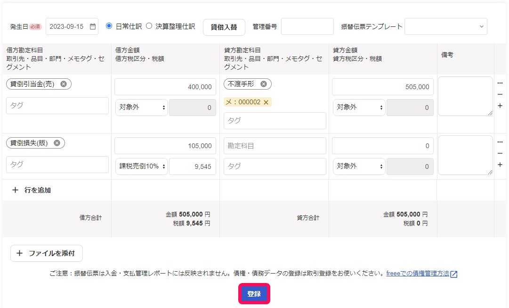Screen dimensions: 509x308
Task: Focus the 管理番号 input field
Action: (x=307, y=26)
